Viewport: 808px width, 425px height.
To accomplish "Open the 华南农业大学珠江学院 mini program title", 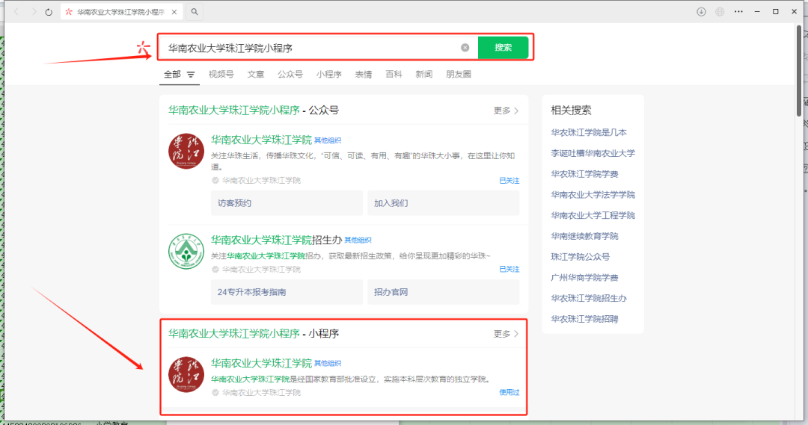I will coord(261,363).
